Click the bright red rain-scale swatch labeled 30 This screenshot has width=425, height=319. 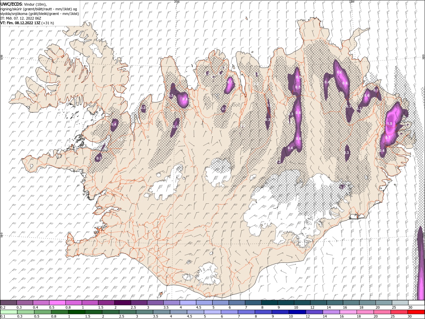pos(416,312)
